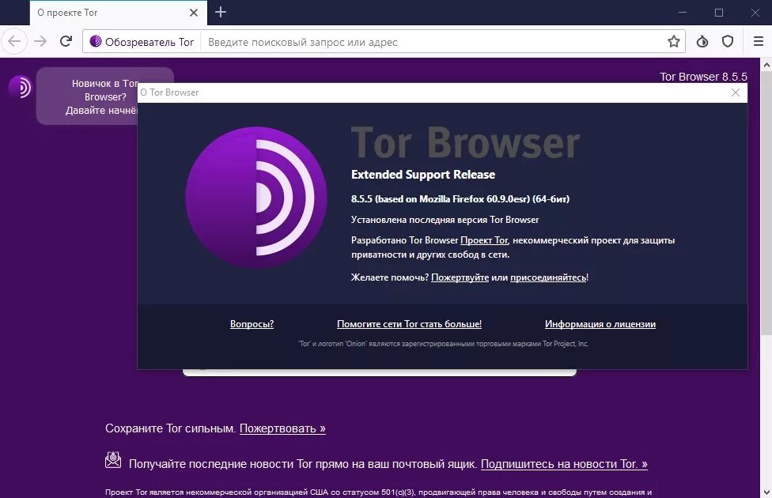772x498 pixels.
Task: Follow the 'присоединяйтесь' link
Action: [548, 277]
